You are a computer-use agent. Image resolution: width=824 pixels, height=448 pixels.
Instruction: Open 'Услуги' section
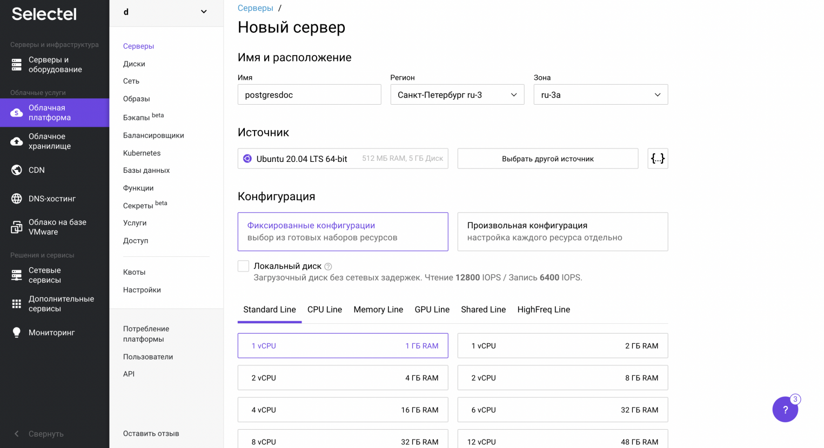(x=135, y=223)
